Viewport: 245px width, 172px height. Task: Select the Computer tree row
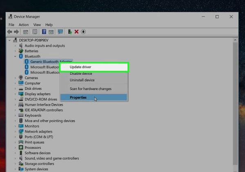[29, 83]
